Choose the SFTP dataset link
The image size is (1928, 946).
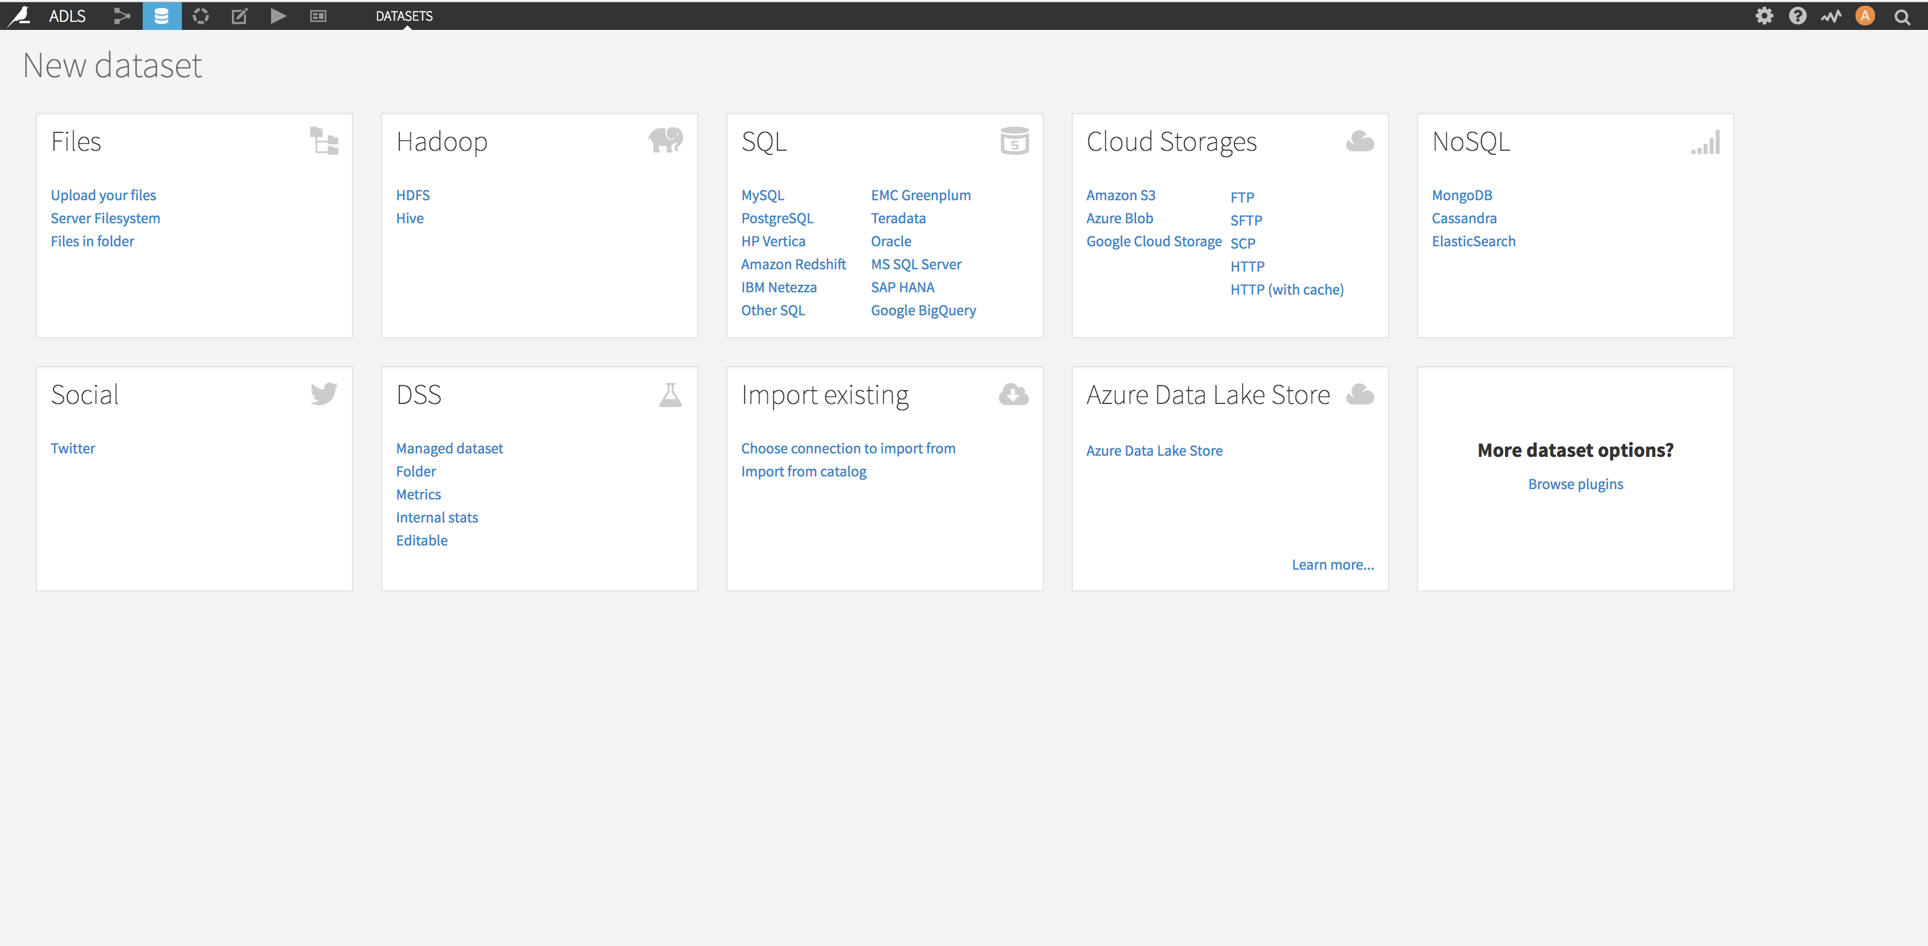(1246, 221)
